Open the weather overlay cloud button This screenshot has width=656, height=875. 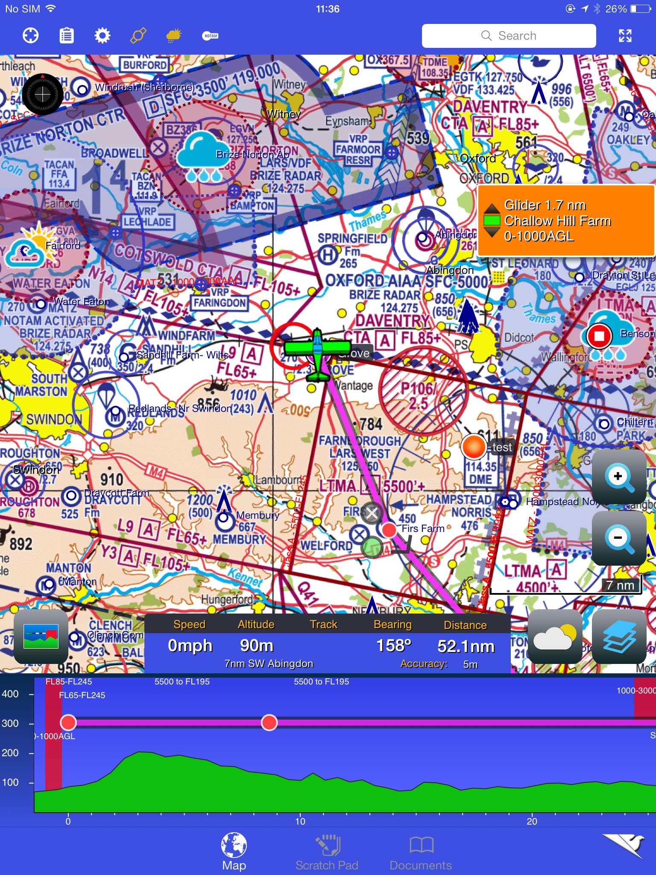[555, 637]
